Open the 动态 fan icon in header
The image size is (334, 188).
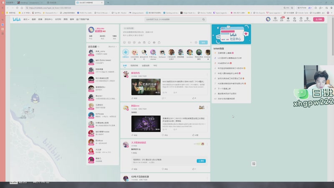[288, 19]
